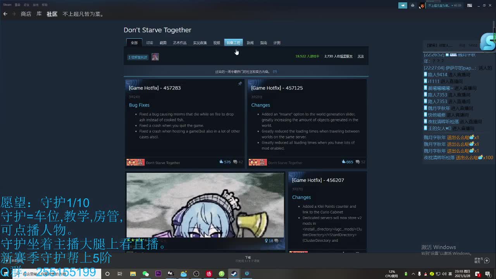Open the user avatar in Steam title bar
Screen dimensions: 496x279
point(422,5)
